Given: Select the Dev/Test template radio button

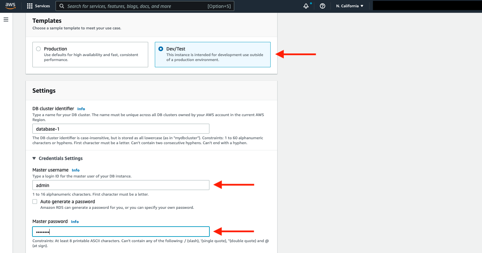Looking at the screenshot, I should (x=161, y=49).
